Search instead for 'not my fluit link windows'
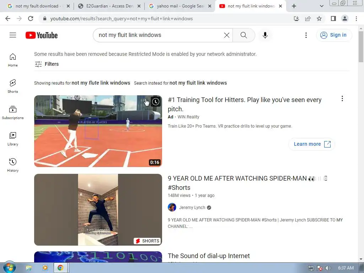 pyautogui.click(x=198, y=83)
